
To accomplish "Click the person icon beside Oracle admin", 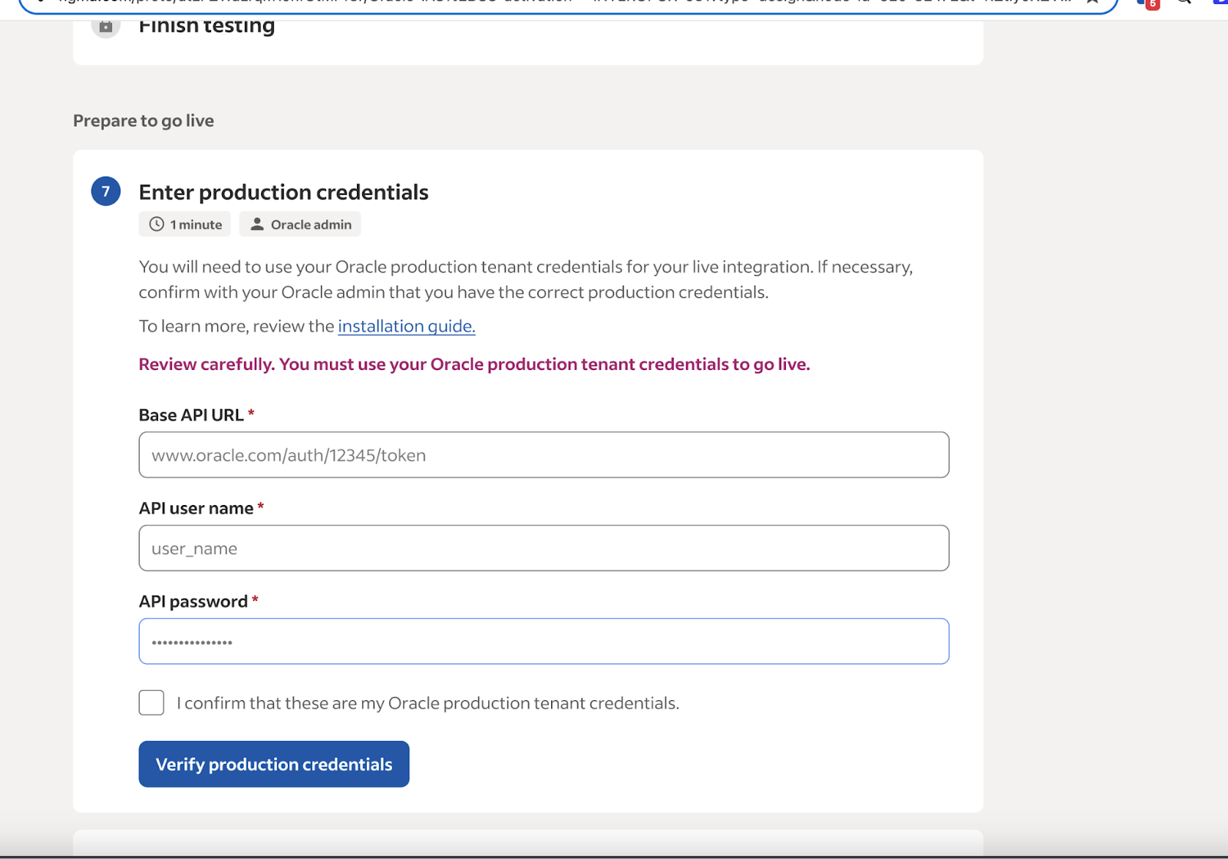I will pyautogui.click(x=257, y=224).
